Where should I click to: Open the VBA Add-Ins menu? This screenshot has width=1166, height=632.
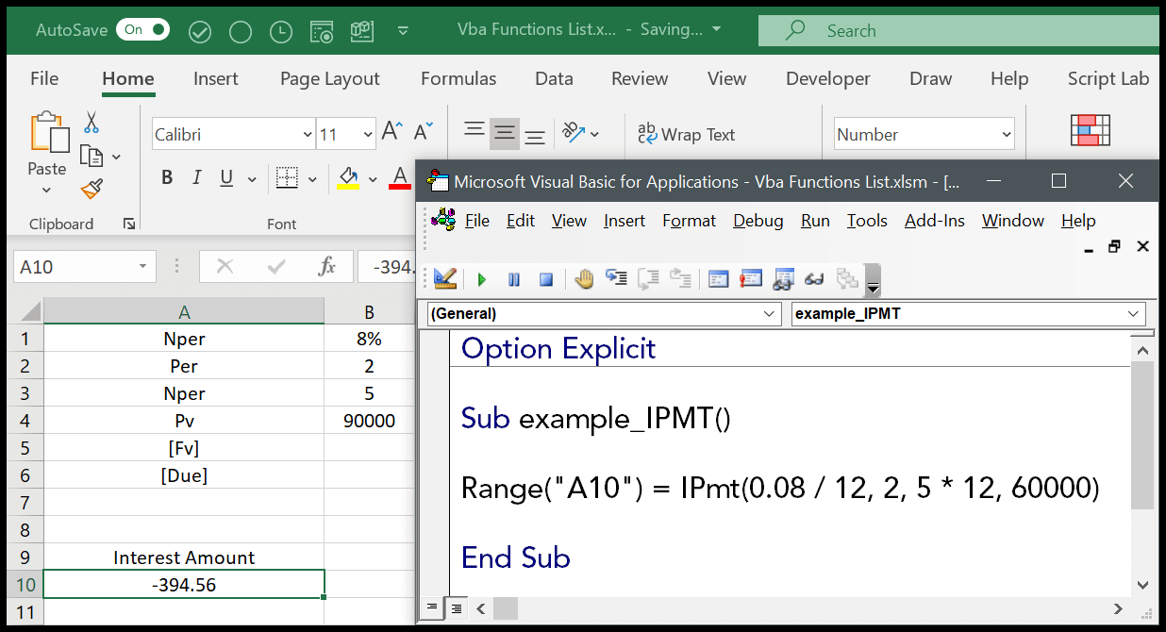coord(935,221)
